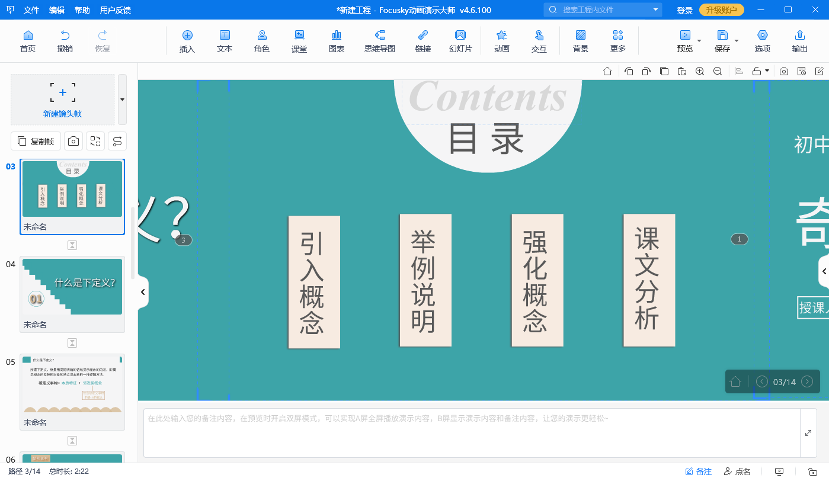Click the notes input area
The image size is (829, 478).
point(472,433)
